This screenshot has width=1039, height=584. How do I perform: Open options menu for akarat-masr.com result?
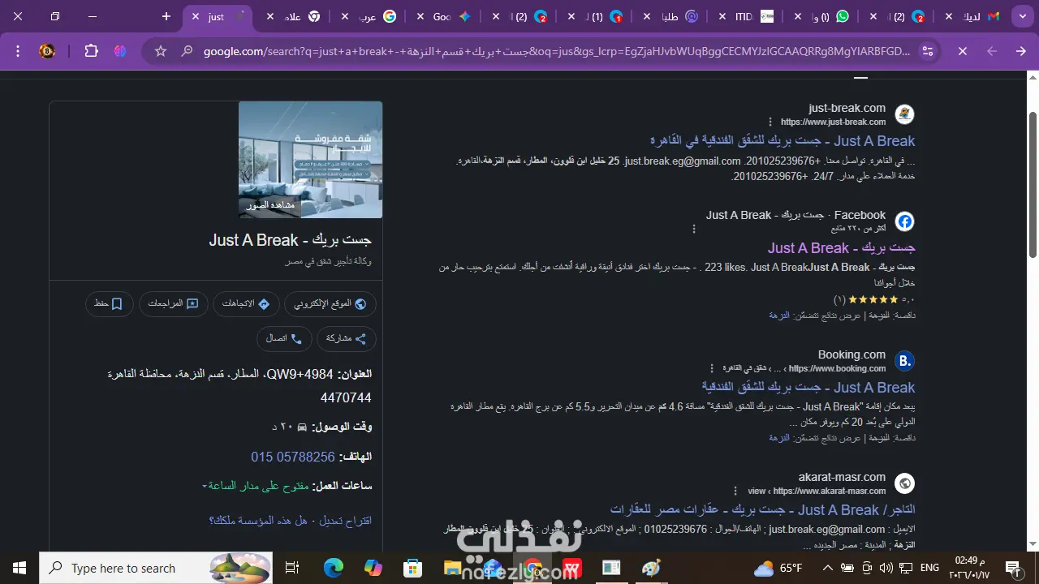735,491
